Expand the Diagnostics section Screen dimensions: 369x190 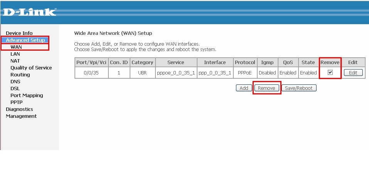(x=19, y=109)
